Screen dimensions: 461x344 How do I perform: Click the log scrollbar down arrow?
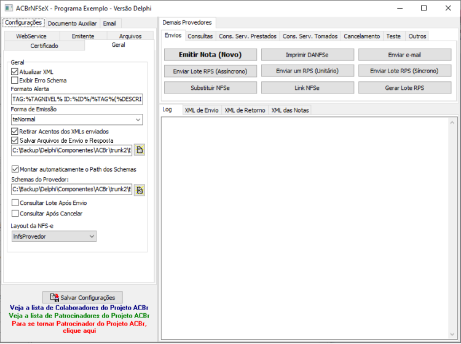452,334
